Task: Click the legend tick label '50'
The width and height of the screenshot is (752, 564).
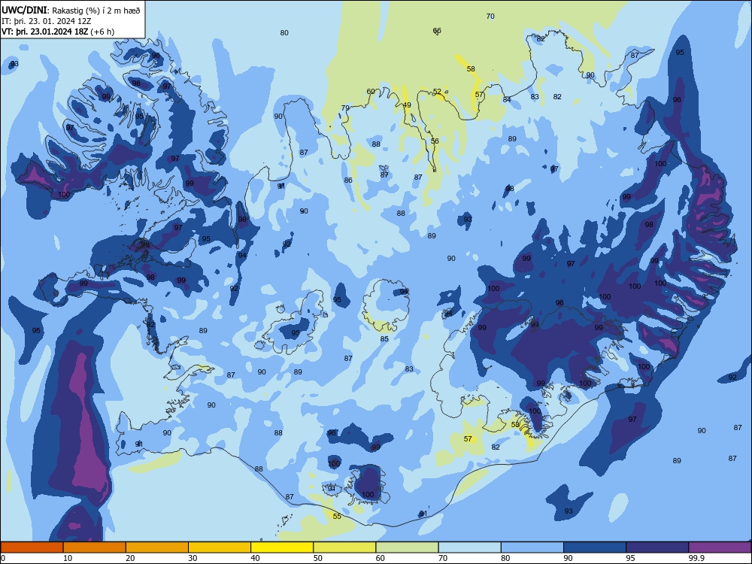Action: coord(318,558)
